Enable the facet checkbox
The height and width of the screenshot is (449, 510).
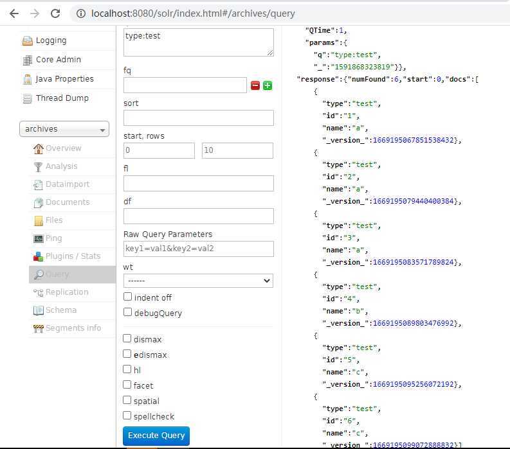(127, 385)
